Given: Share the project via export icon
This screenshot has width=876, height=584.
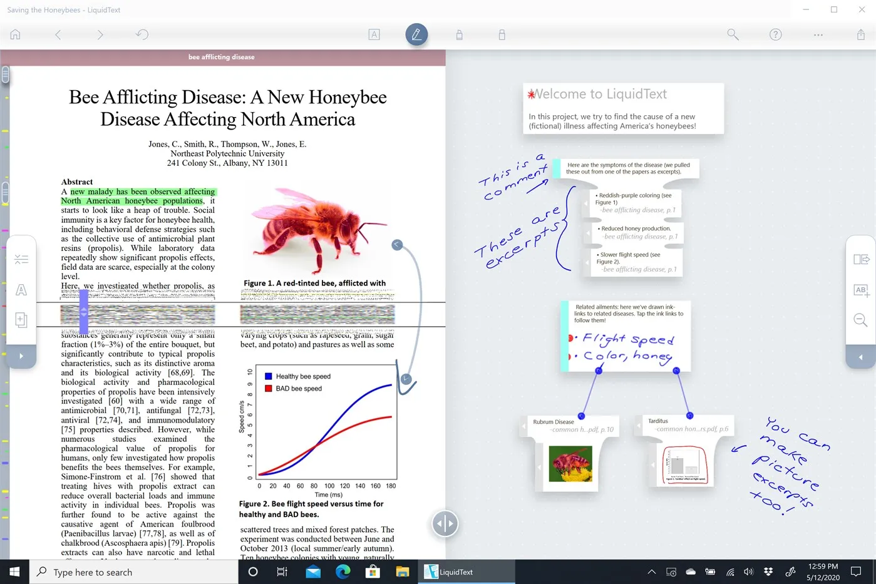Looking at the screenshot, I should pyautogui.click(x=861, y=34).
